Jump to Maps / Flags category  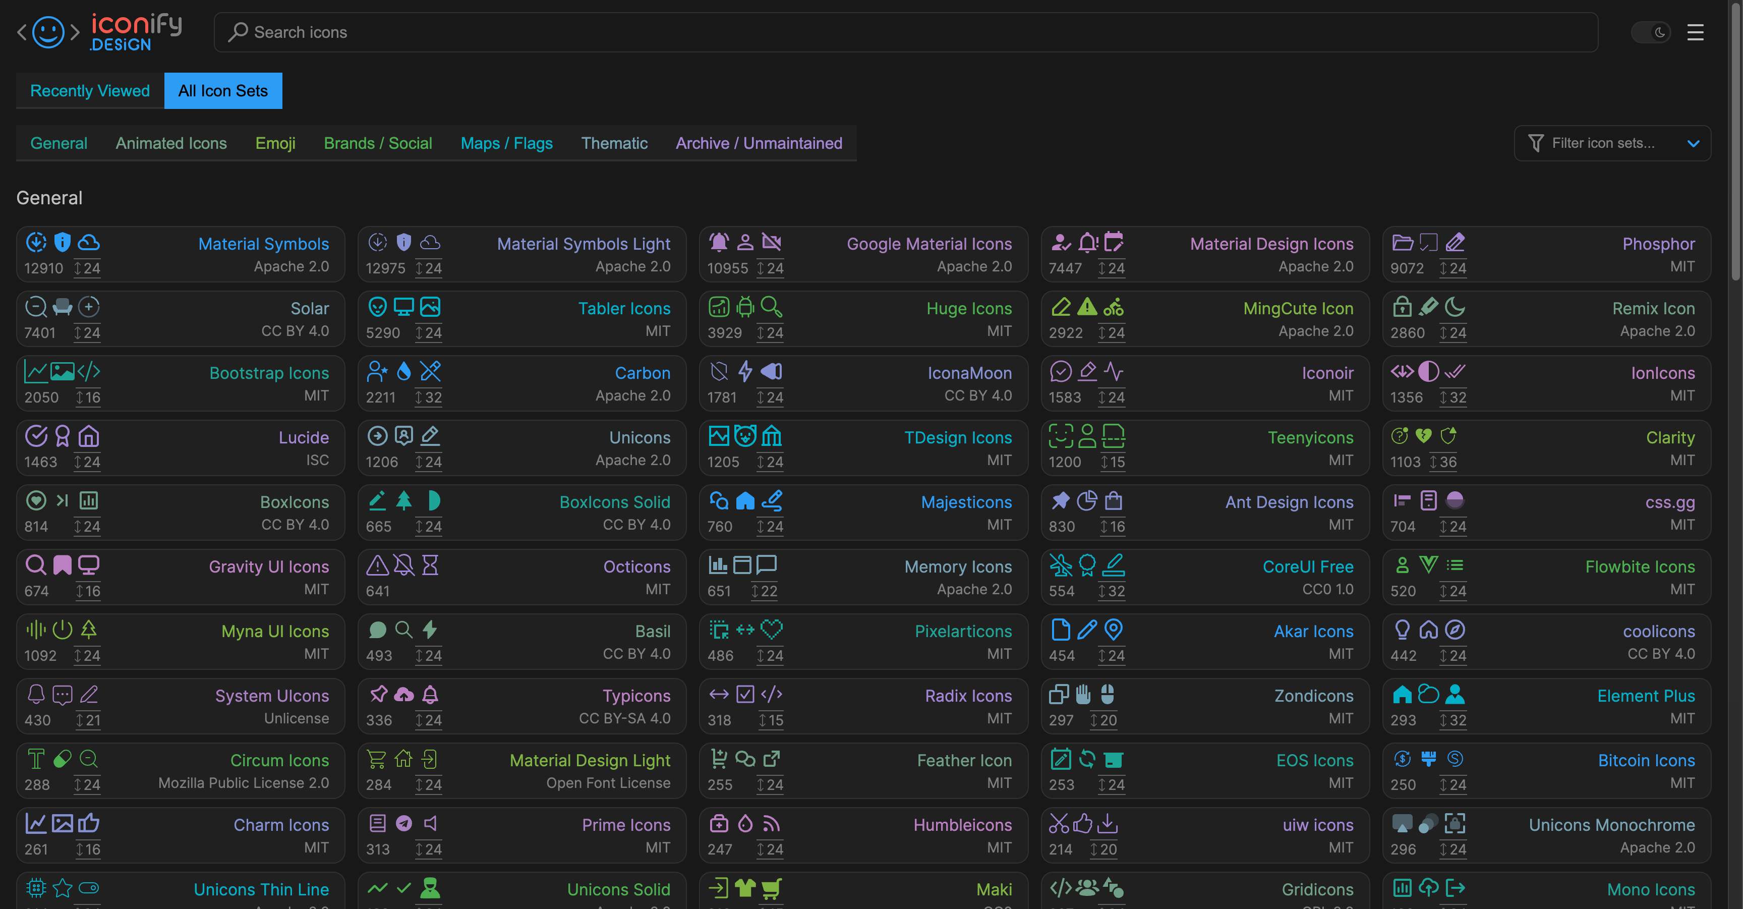[507, 143]
